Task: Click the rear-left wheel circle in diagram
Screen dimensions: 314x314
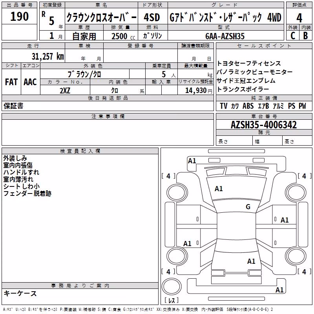Action: [x=177, y=256]
